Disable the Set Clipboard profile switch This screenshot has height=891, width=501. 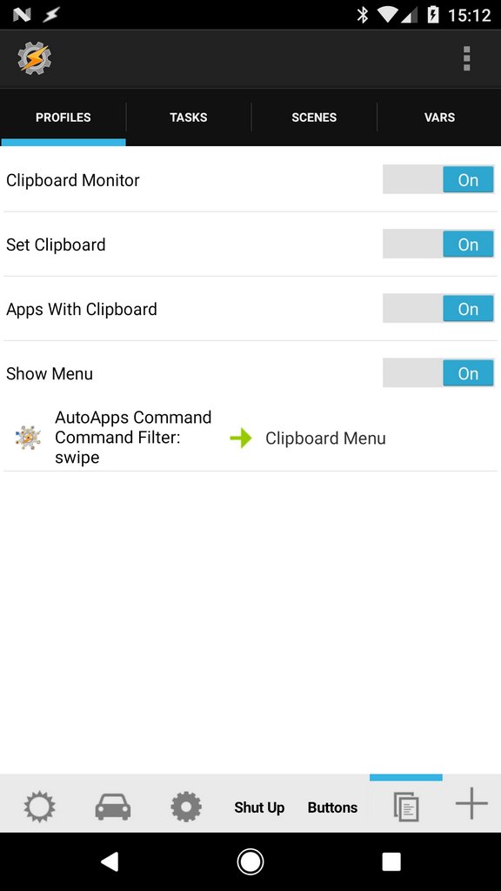click(438, 244)
